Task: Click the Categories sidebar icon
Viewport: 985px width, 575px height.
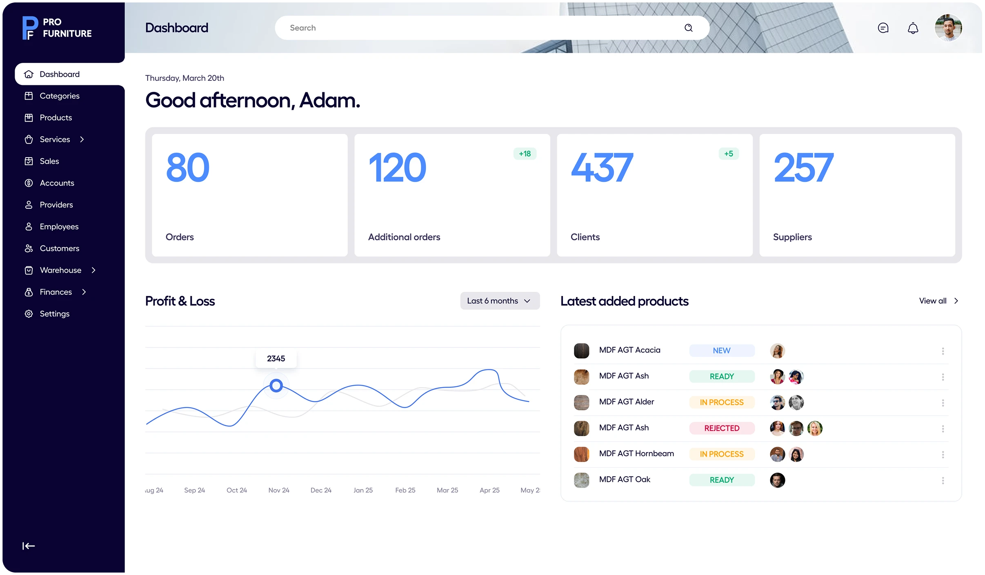Action: point(29,96)
